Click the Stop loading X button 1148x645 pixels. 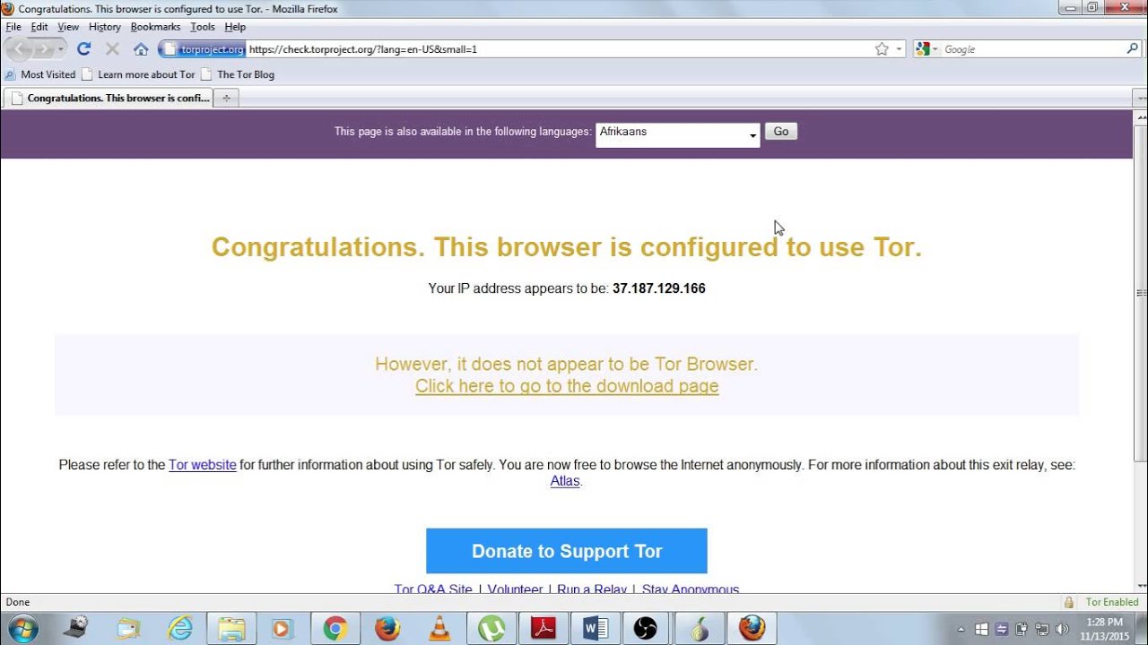(x=112, y=49)
